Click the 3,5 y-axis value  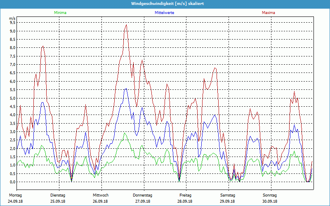(x=13, y=123)
